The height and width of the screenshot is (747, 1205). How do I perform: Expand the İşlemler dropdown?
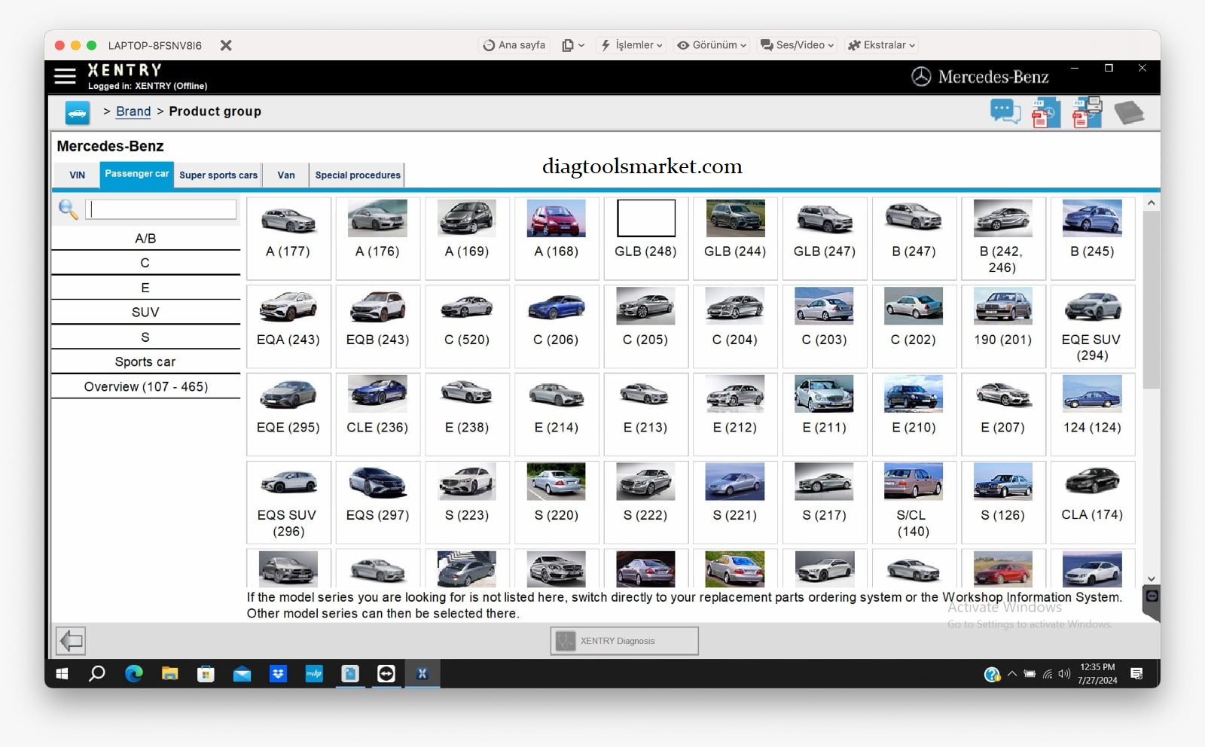click(631, 45)
